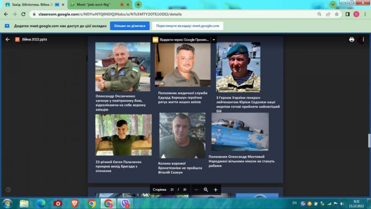Expand the open-with dropdown arrow

pos(214,39)
